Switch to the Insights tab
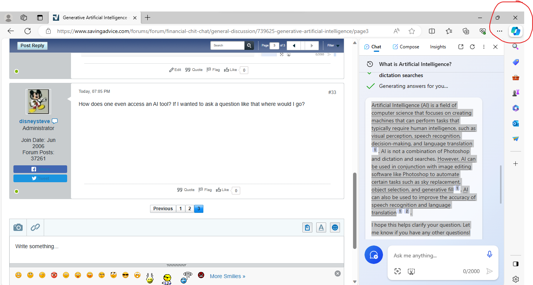This screenshot has width=533, height=285. pos(438,47)
